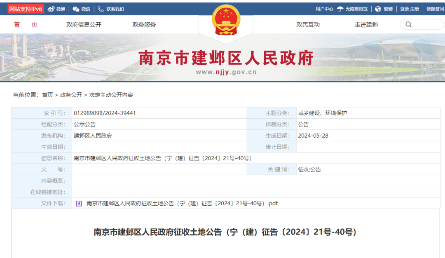Click the search magnifier icon
Image resolution: width=445 pixels, height=258 pixels.
(x=408, y=24)
